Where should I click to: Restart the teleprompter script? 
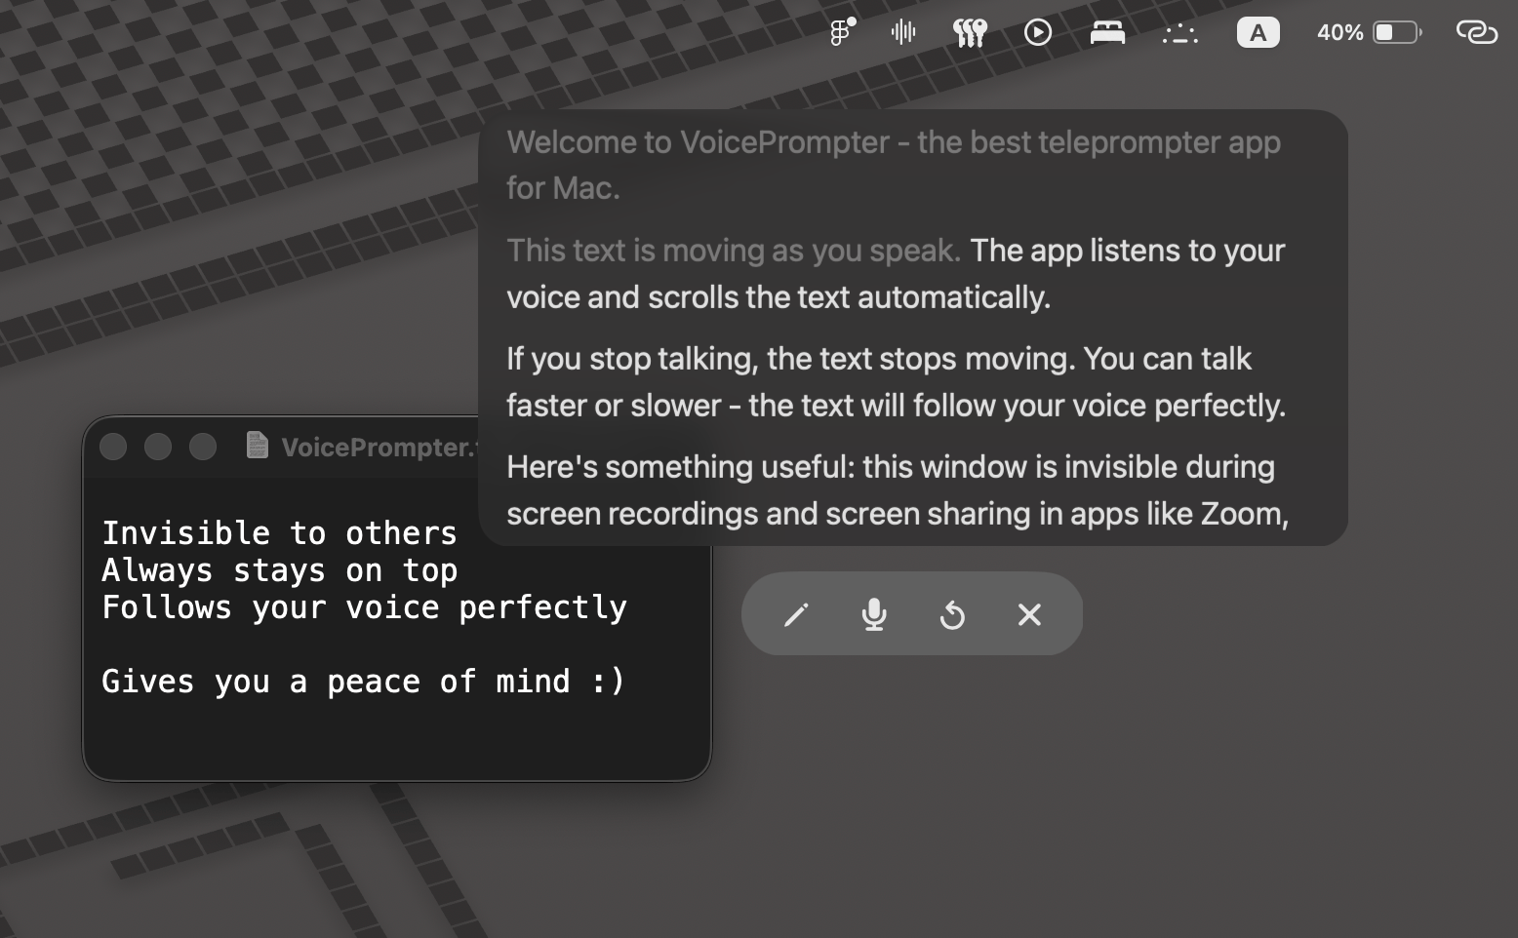(x=952, y=614)
